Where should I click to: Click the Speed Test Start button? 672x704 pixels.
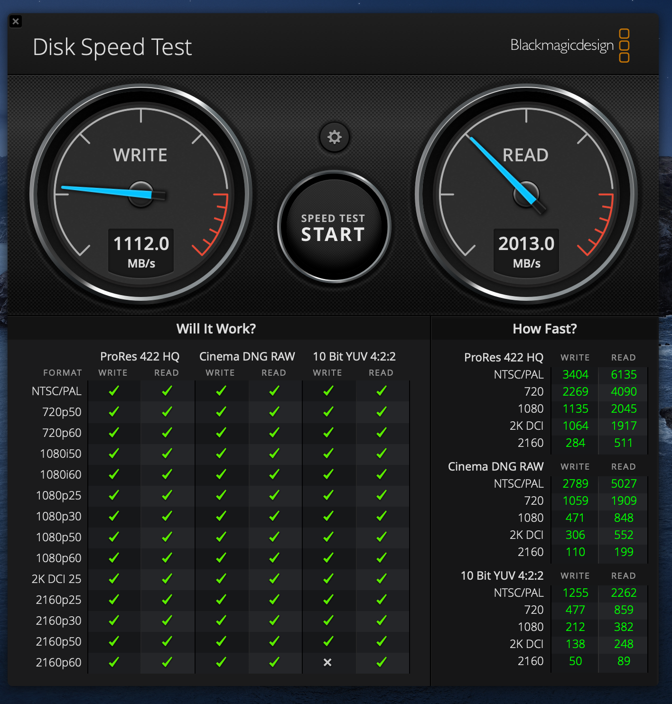tap(334, 227)
